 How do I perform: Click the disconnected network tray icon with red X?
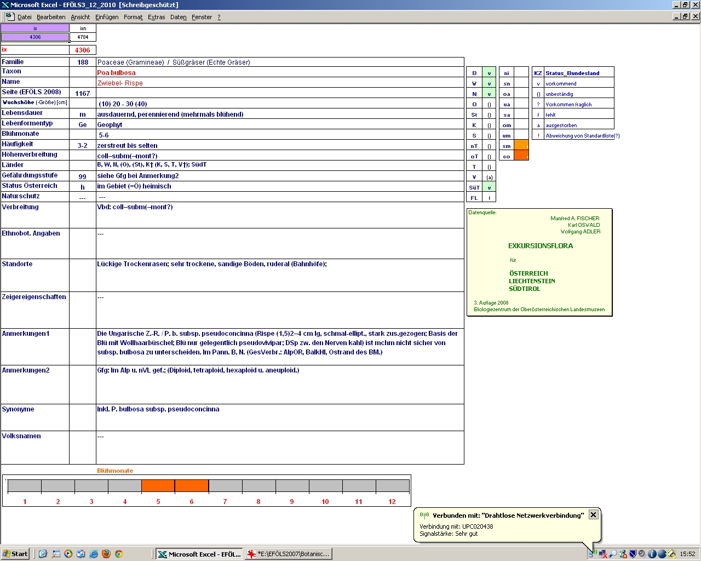pyautogui.click(x=603, y=554)
